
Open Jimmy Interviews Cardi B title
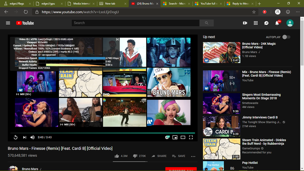tap(260, 117)
